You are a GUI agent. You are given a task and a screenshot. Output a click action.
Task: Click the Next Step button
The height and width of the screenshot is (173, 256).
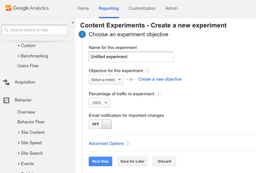click(101, 161)
